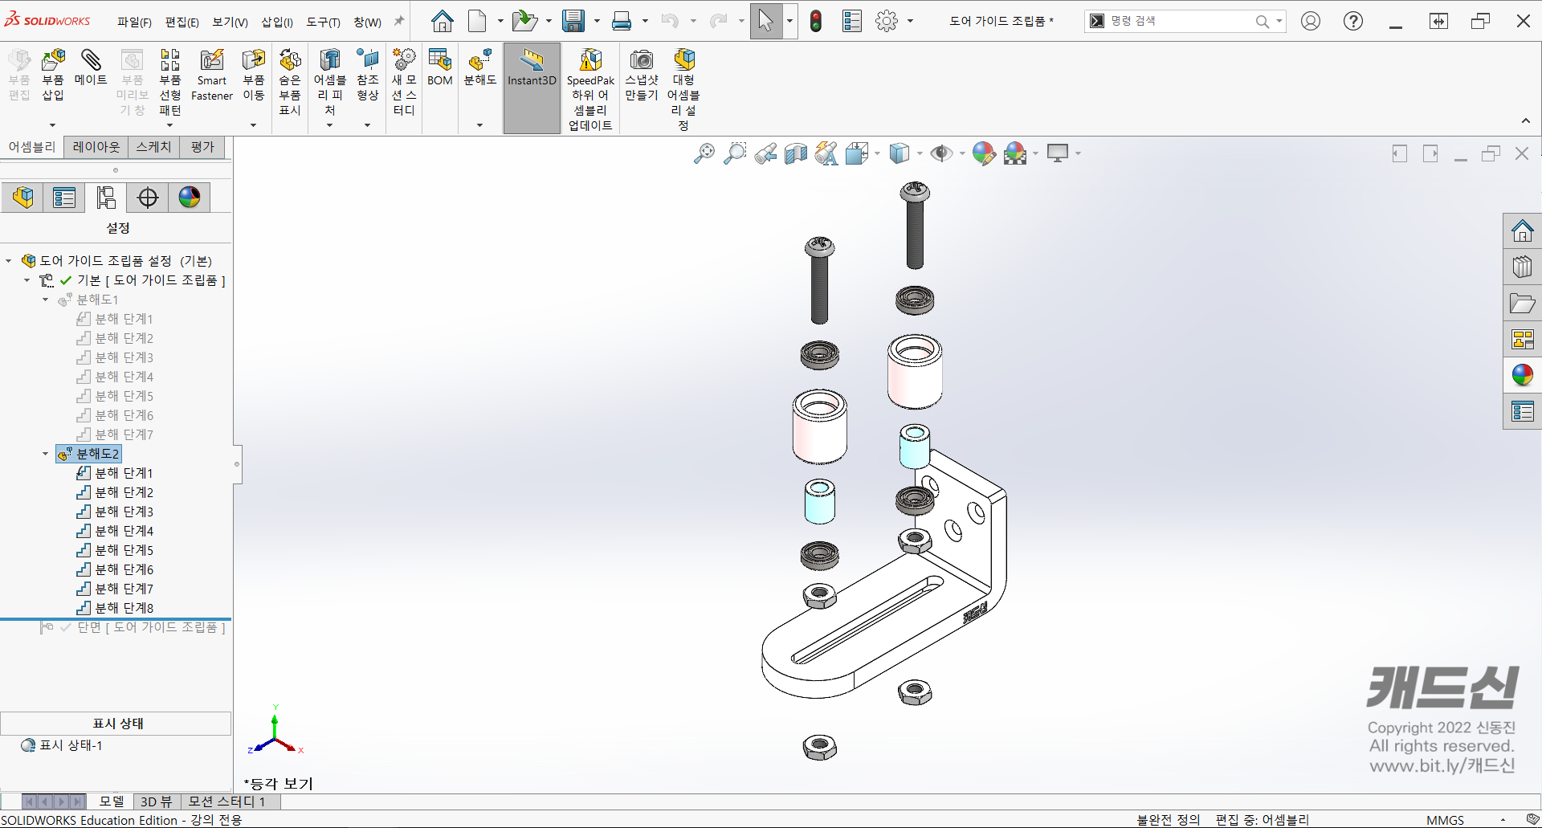Switch to the 평가 tab

[x=202, y=147]
